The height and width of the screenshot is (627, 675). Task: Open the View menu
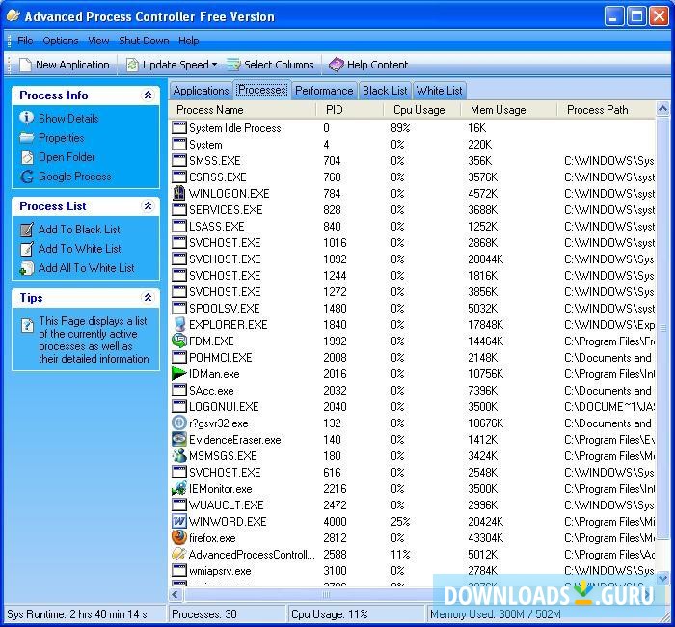98,41
